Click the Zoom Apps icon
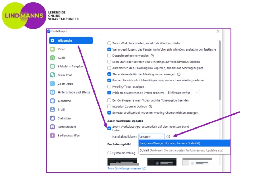The width and height of the screenshot is (272, 174). [52, 84]
